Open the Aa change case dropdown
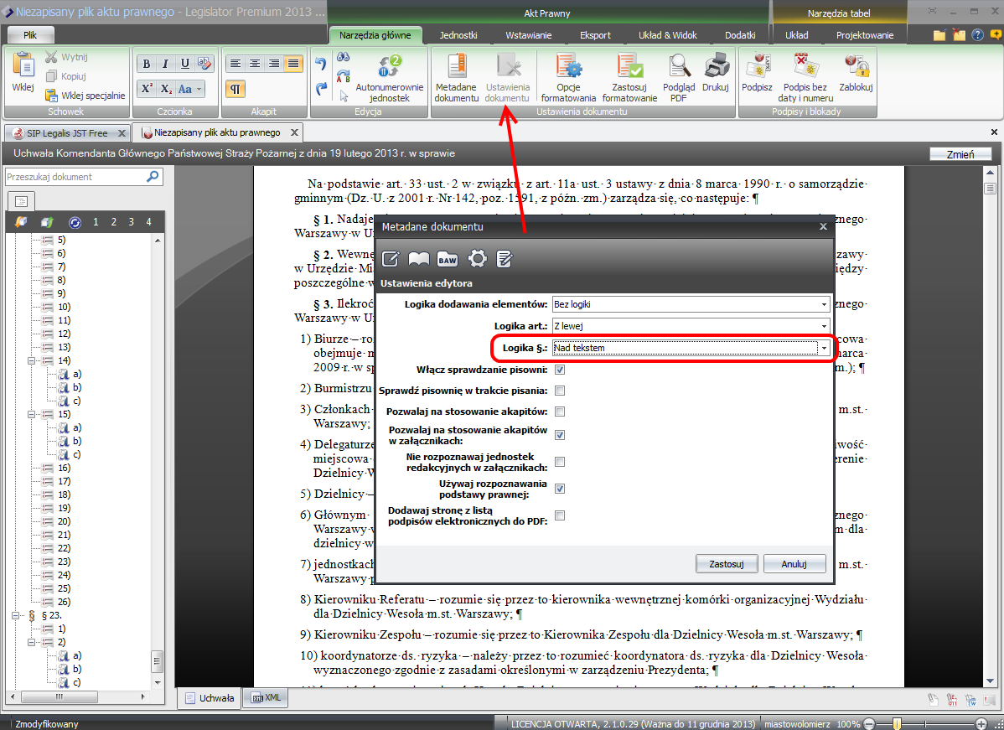The width and height of the screenshot is (1004, 730). [190, 89]
